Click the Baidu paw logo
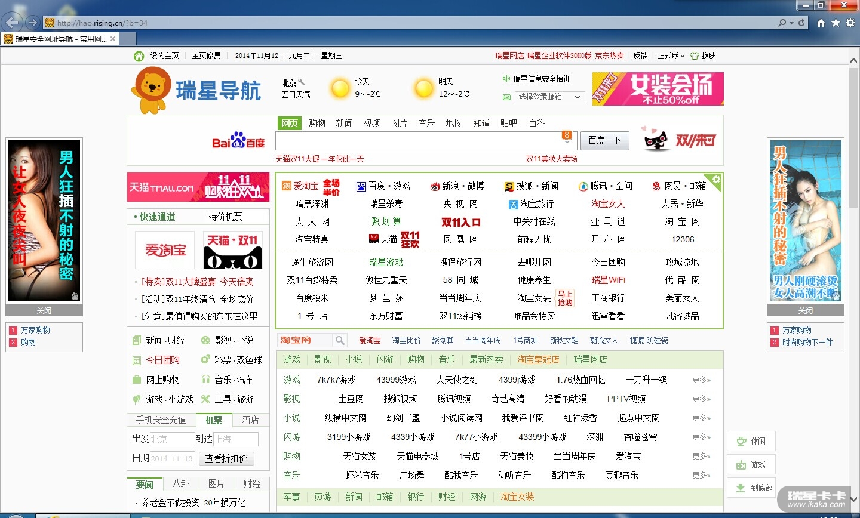The height and width of the screenshot is (518, 860). coord(238,141)
